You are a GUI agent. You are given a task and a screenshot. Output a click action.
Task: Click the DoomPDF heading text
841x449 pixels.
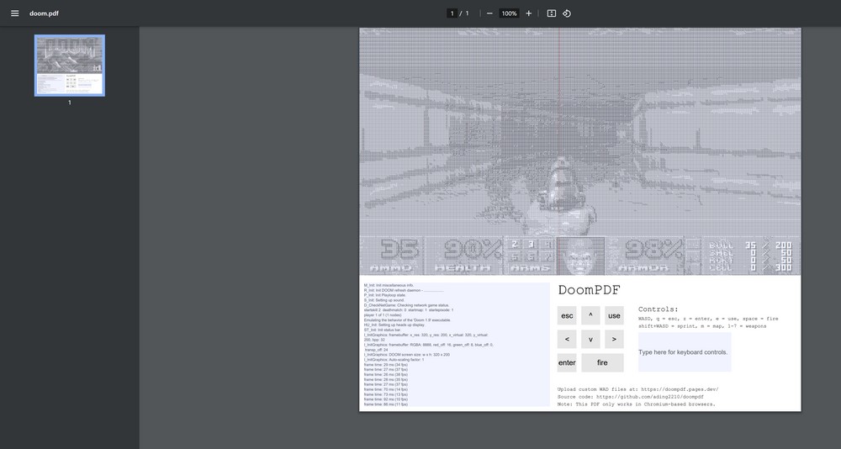coord(589,290)
